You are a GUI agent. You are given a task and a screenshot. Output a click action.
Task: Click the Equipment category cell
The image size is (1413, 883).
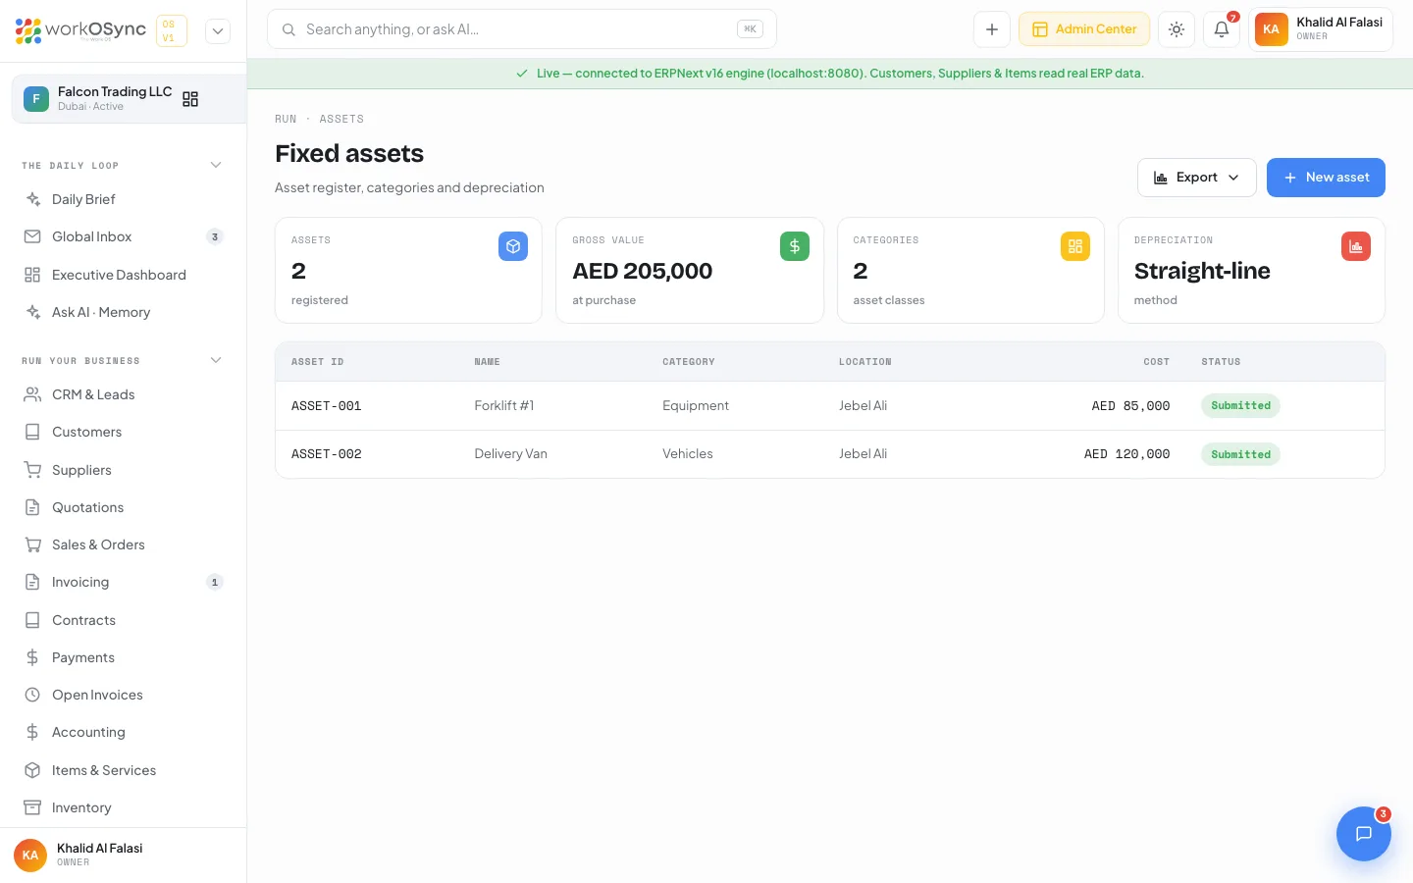(696, 406)
